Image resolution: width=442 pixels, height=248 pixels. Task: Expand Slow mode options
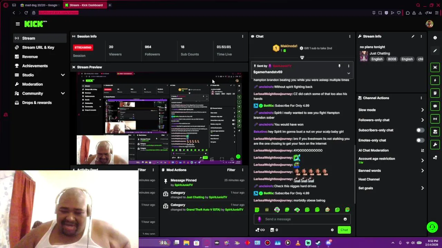[x=422, y=110]
